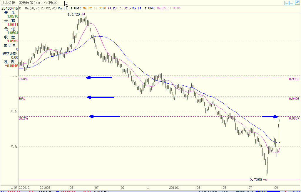Click the pink MA_P5_:1.0616 legend entry

point(168,9)
